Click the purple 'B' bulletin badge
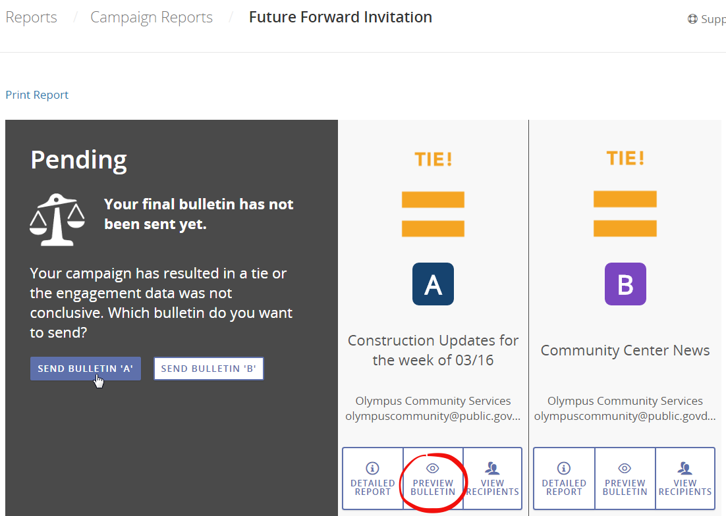Image resolution: width=726 pixels, height=516 pixels. point(625,284)
